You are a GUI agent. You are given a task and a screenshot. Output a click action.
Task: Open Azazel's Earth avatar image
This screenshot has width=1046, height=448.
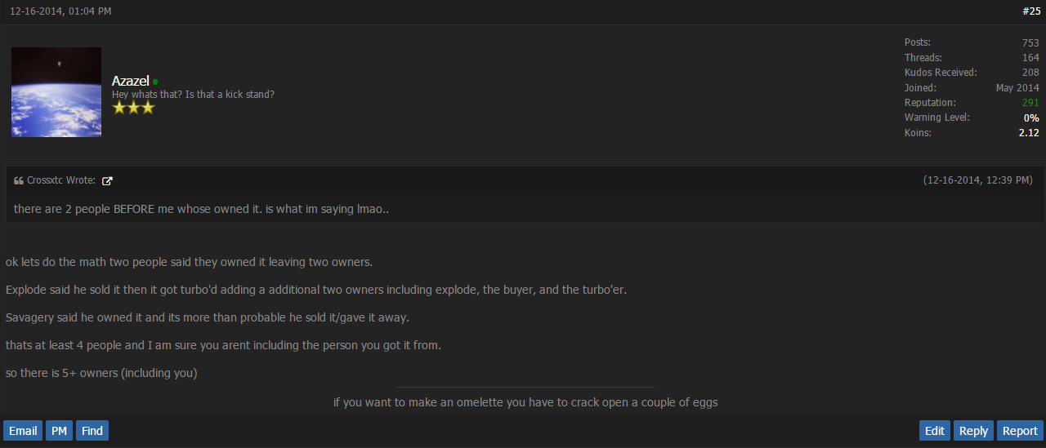(x=56, y=92)
